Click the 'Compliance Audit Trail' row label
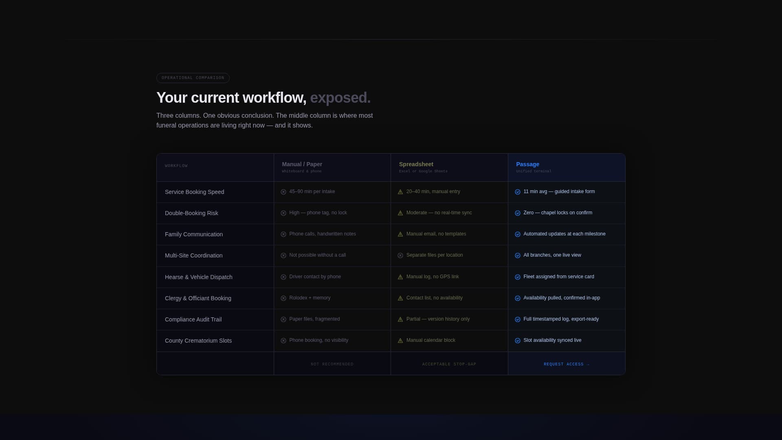The image size is (782, 440). click(x=193, y=319)
